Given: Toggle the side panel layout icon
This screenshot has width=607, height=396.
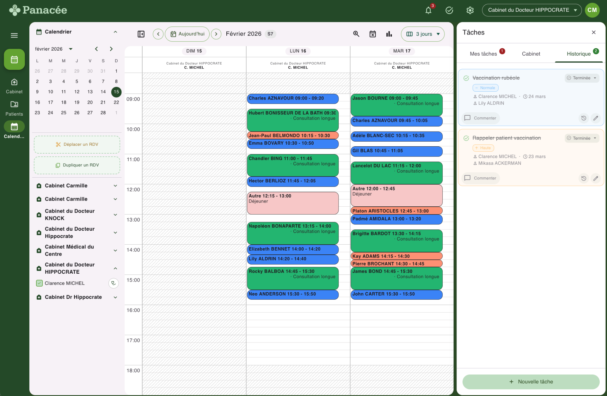Looking at the screenshot, I should (x=141, y=34).
